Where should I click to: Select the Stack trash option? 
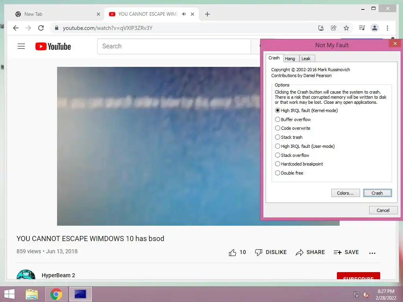[288, 137]
